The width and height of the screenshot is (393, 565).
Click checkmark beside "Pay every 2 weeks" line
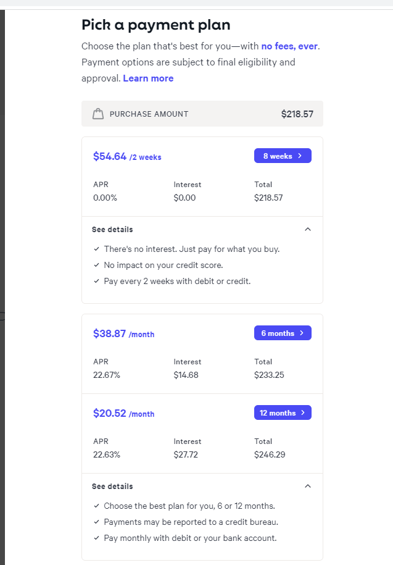96,281
